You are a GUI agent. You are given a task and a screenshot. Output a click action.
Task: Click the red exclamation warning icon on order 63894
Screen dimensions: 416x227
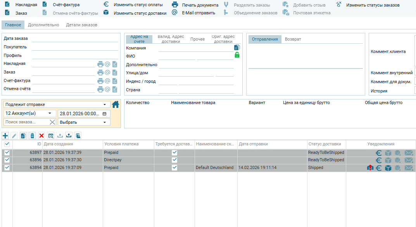[370, 168]
